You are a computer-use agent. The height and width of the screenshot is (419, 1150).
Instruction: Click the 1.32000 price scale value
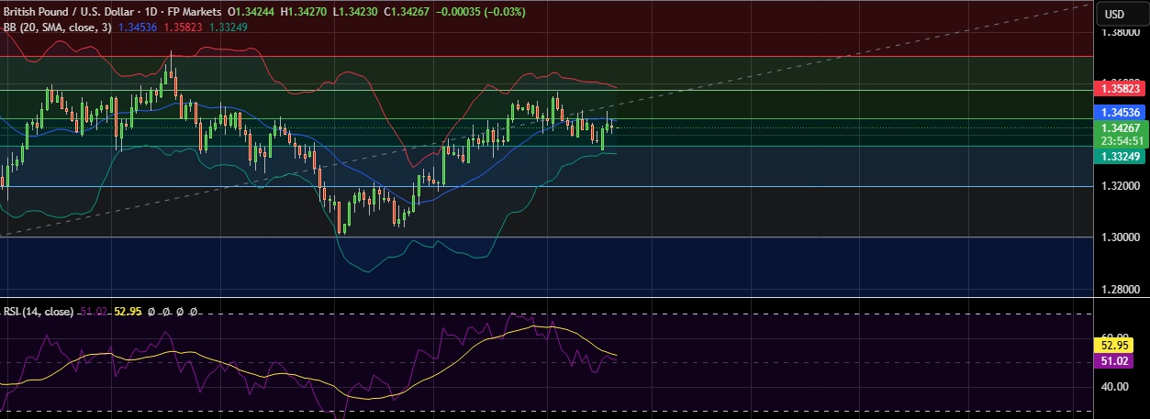[x=1122, y=186]
